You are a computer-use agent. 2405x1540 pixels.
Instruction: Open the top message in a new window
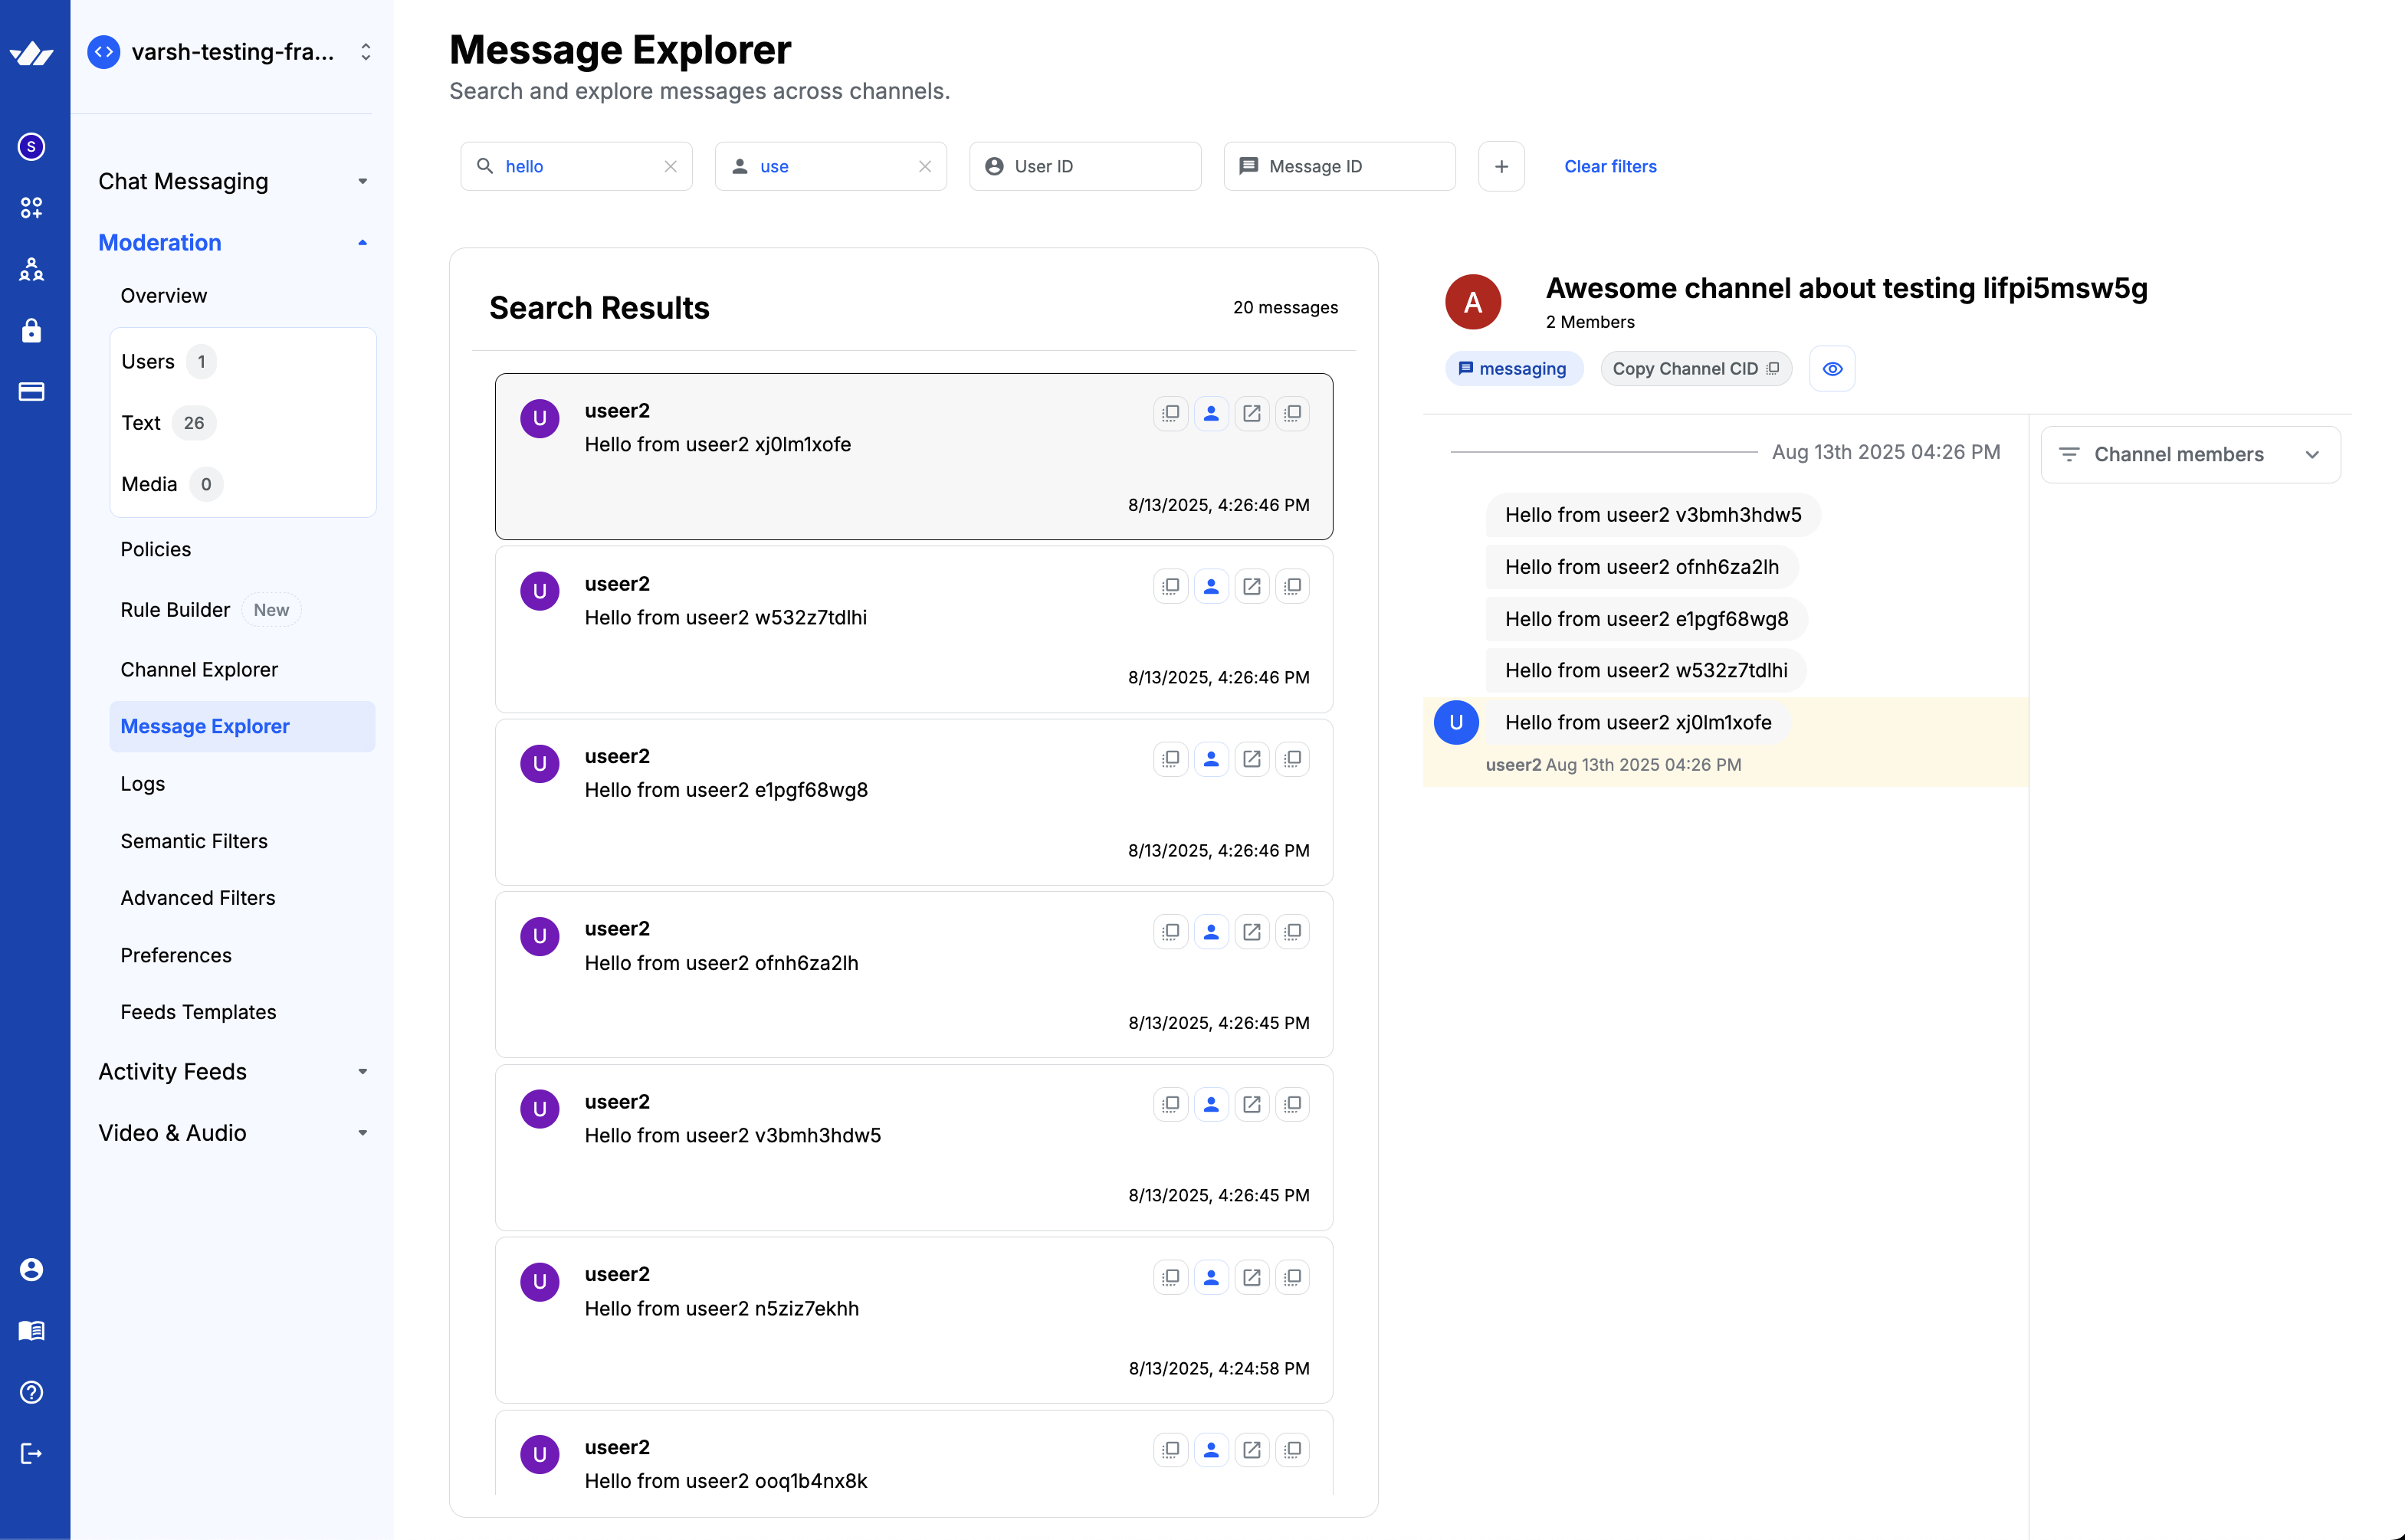pyautogui.click(x=1252, y=413)
